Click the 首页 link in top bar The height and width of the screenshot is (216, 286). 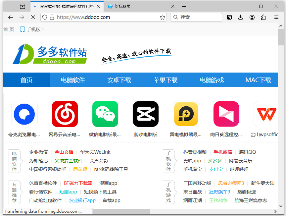9,29
